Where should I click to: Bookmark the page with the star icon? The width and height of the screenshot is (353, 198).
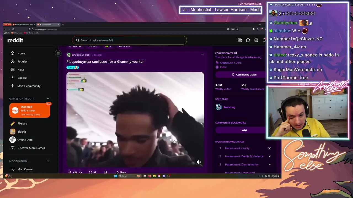(x=237, y=29)
